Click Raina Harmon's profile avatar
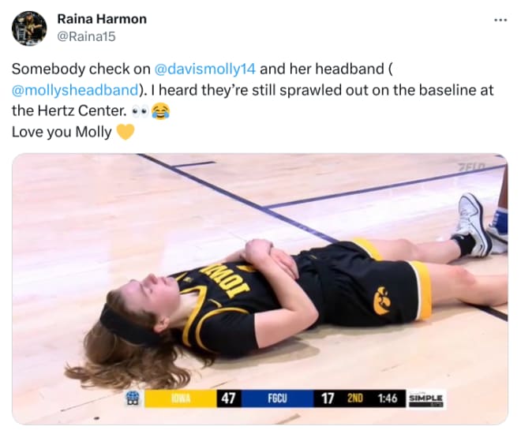This screenshot has width=521, height=434. [29, 28]
